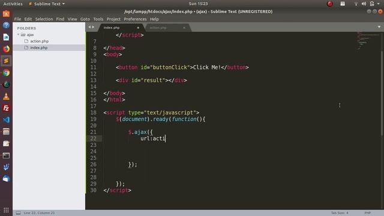Open the Tools menu

click(x=98, y=19)
